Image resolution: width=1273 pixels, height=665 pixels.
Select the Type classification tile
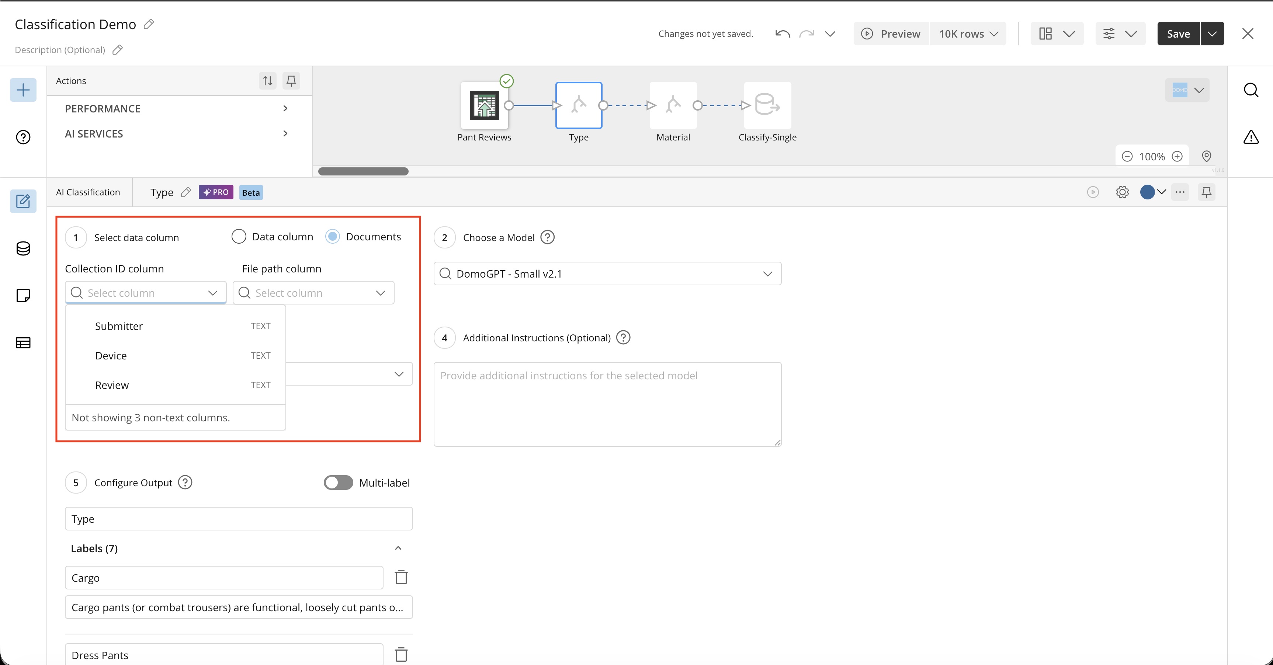(579, 105)
